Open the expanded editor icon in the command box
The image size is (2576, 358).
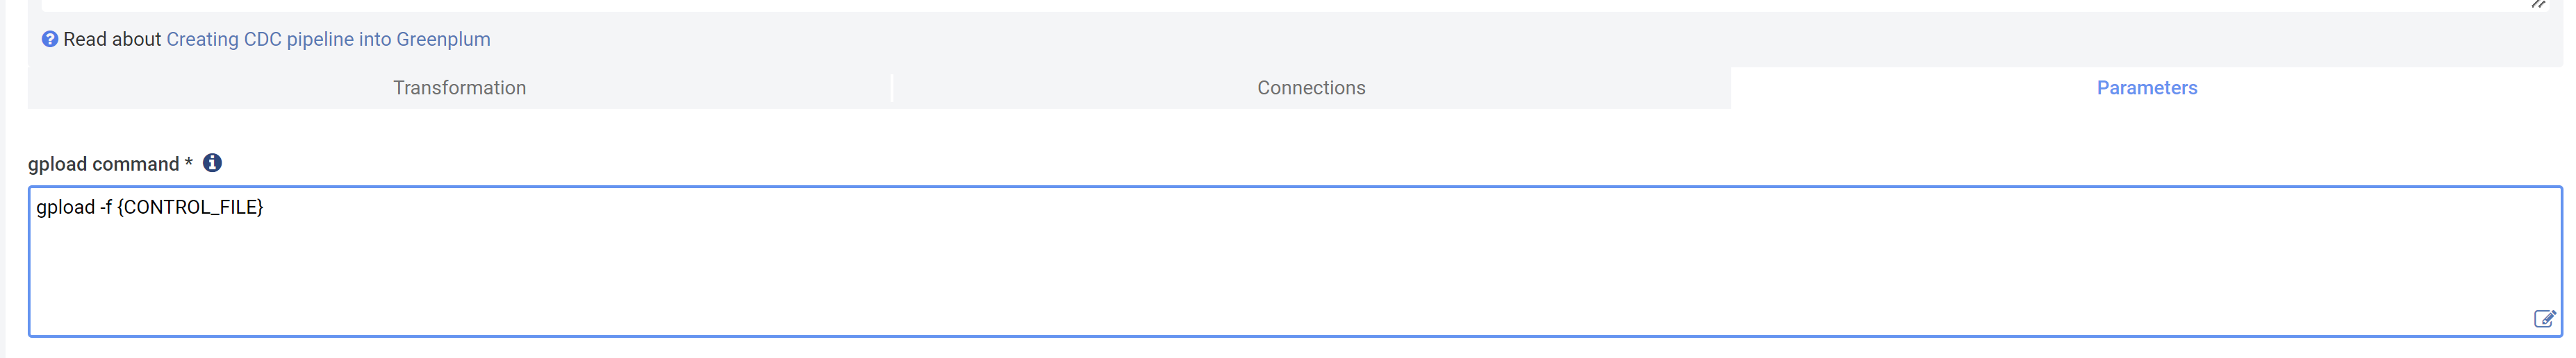click(2544, 319)
